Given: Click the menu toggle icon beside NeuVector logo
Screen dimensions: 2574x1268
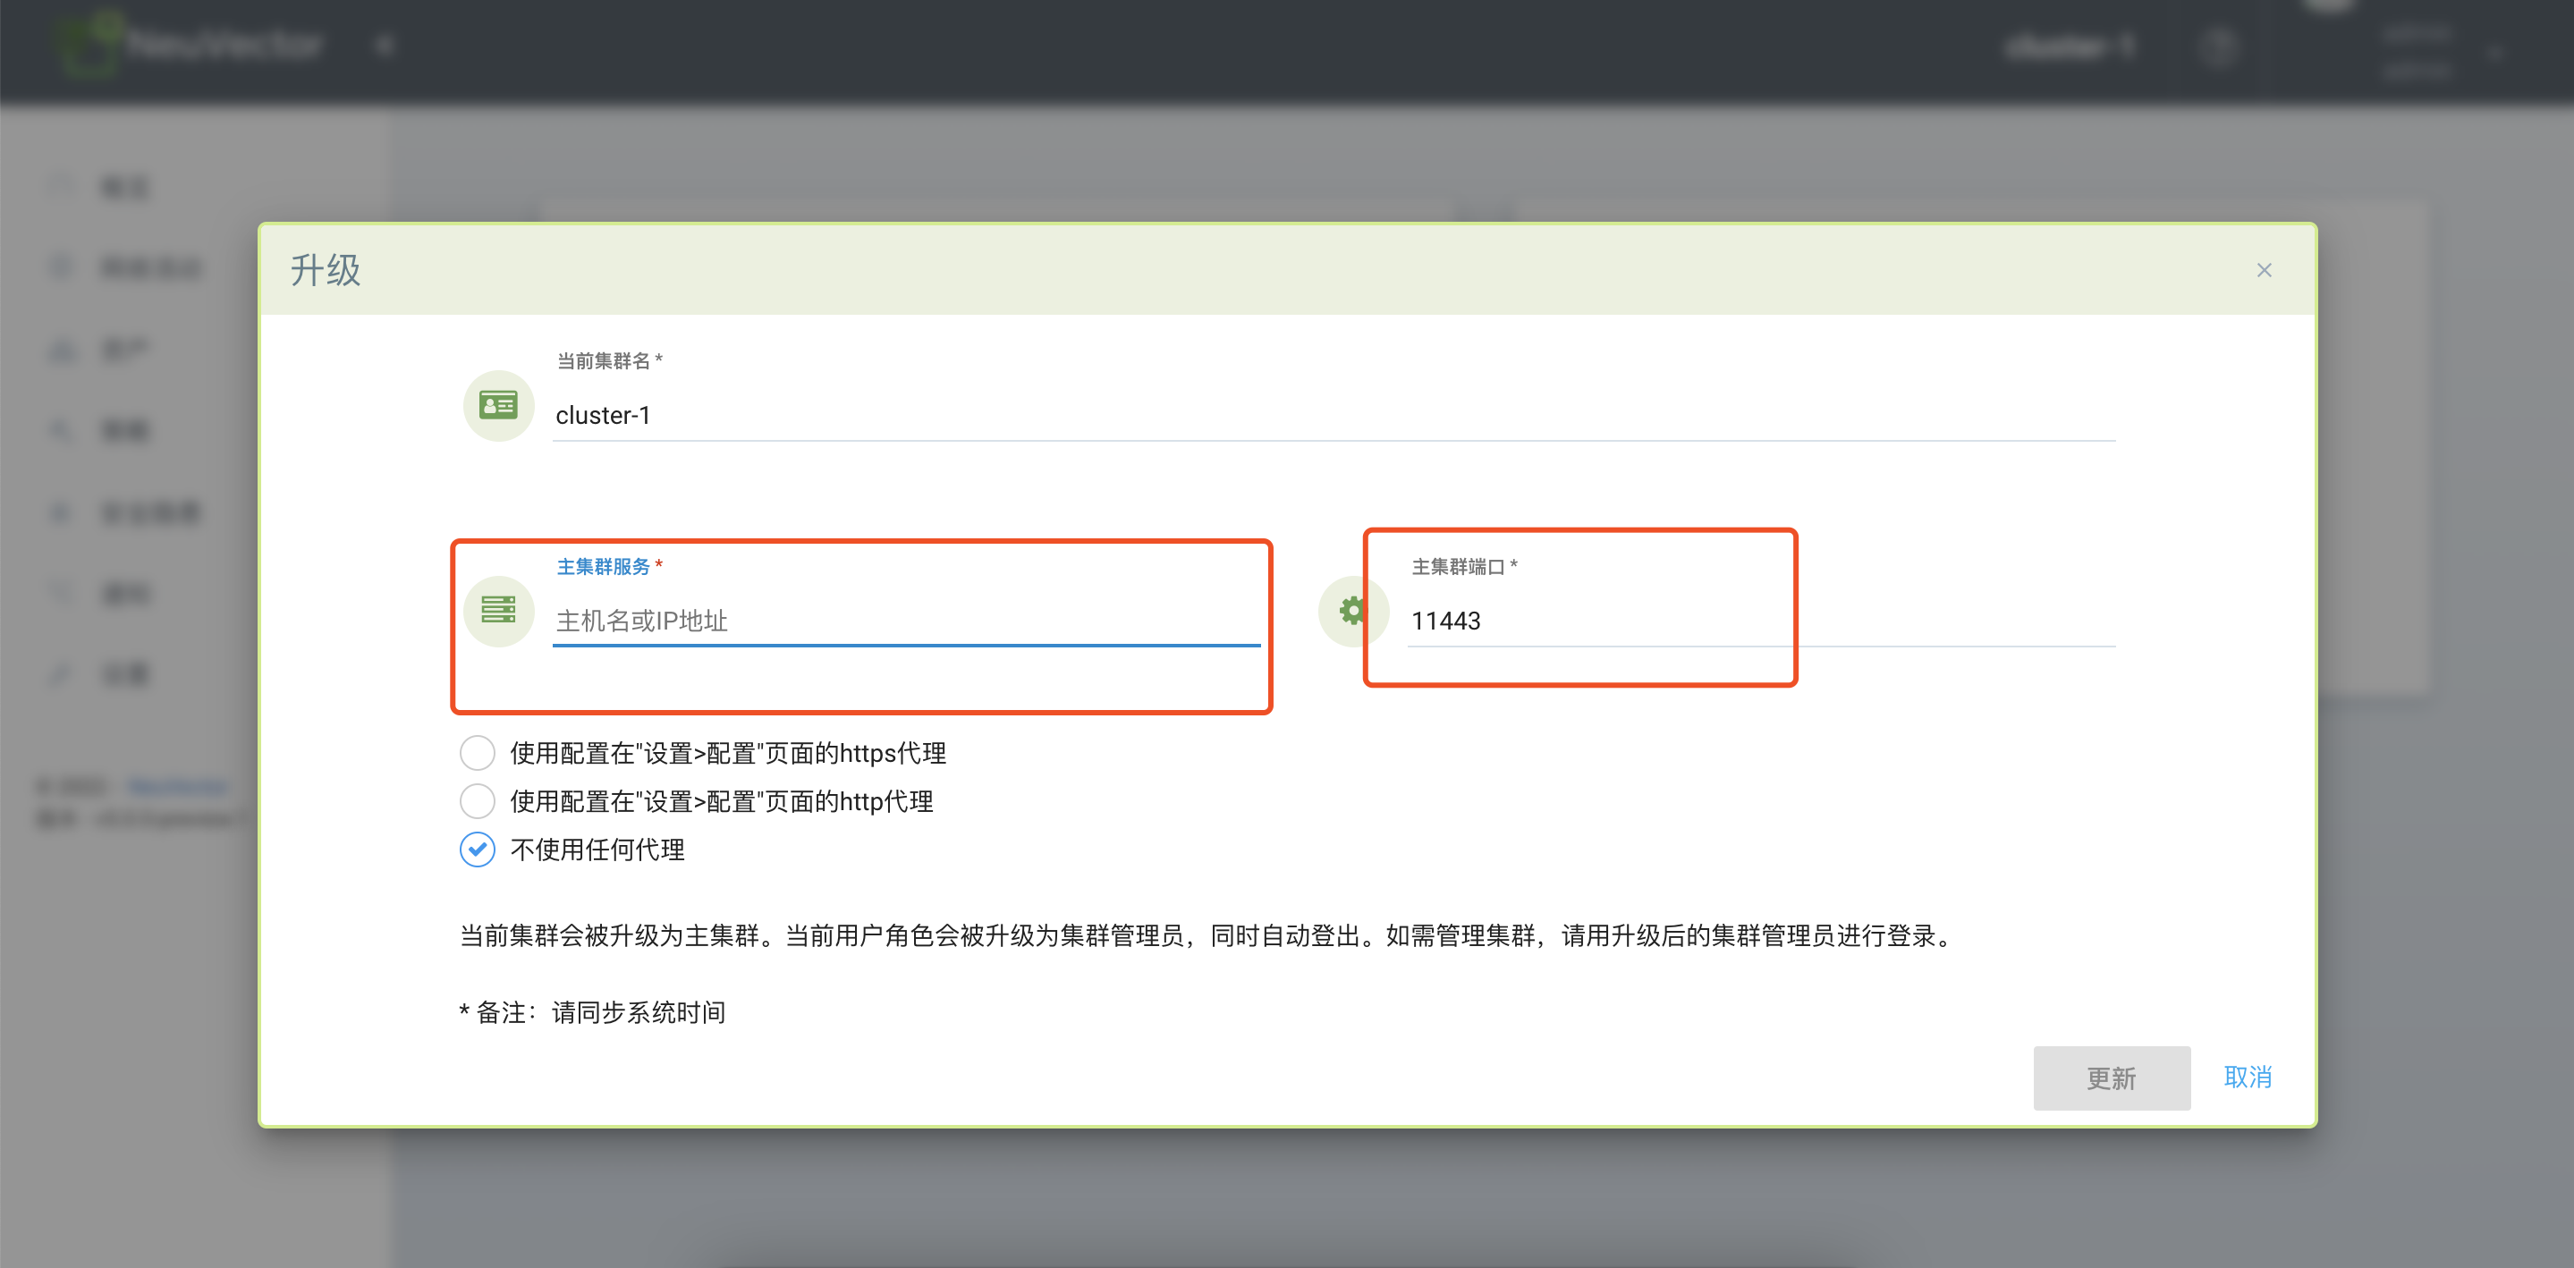Looking at the screenshot, I should coord(385,45).
